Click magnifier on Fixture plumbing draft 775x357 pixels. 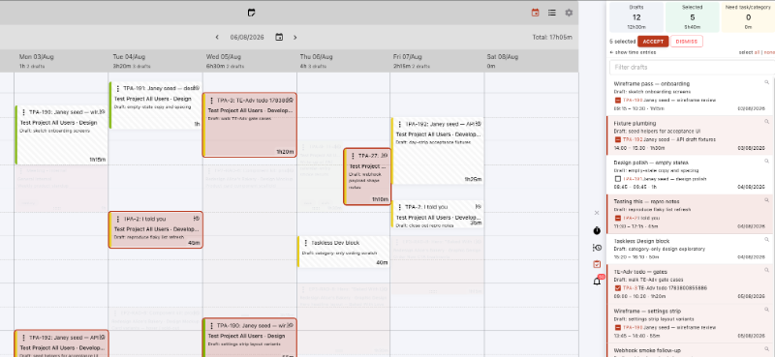tap(767, 122)
